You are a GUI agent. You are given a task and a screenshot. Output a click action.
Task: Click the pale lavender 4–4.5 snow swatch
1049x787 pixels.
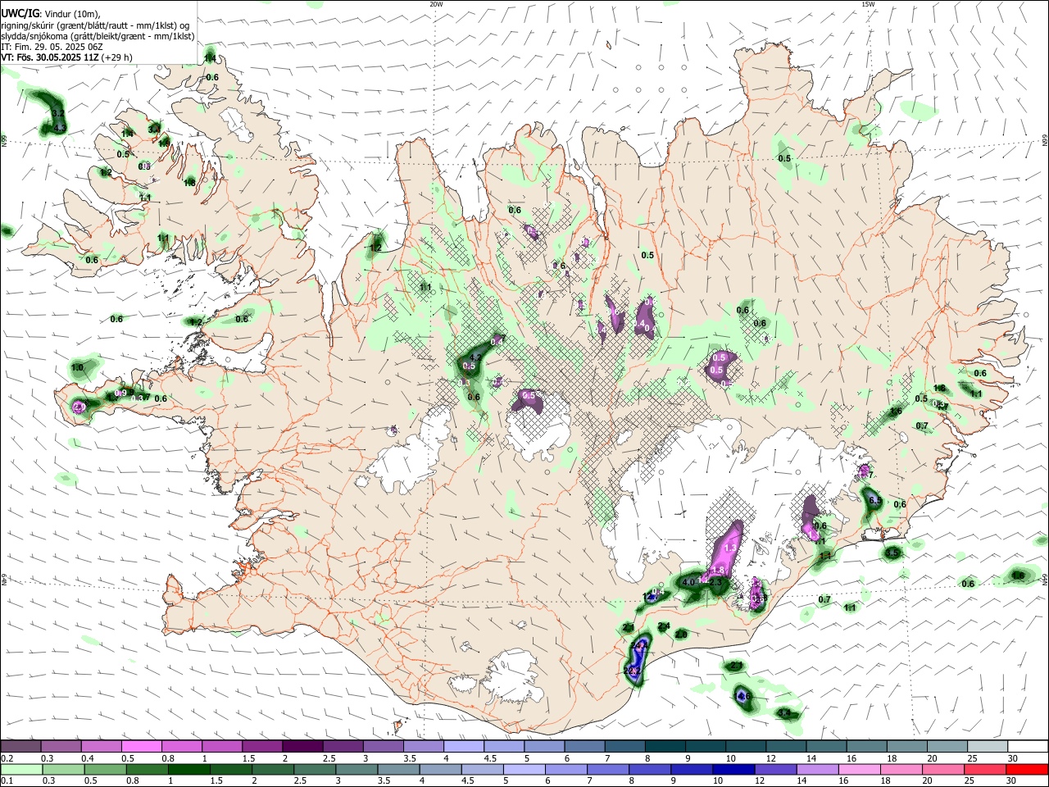(x=462, y=747)
